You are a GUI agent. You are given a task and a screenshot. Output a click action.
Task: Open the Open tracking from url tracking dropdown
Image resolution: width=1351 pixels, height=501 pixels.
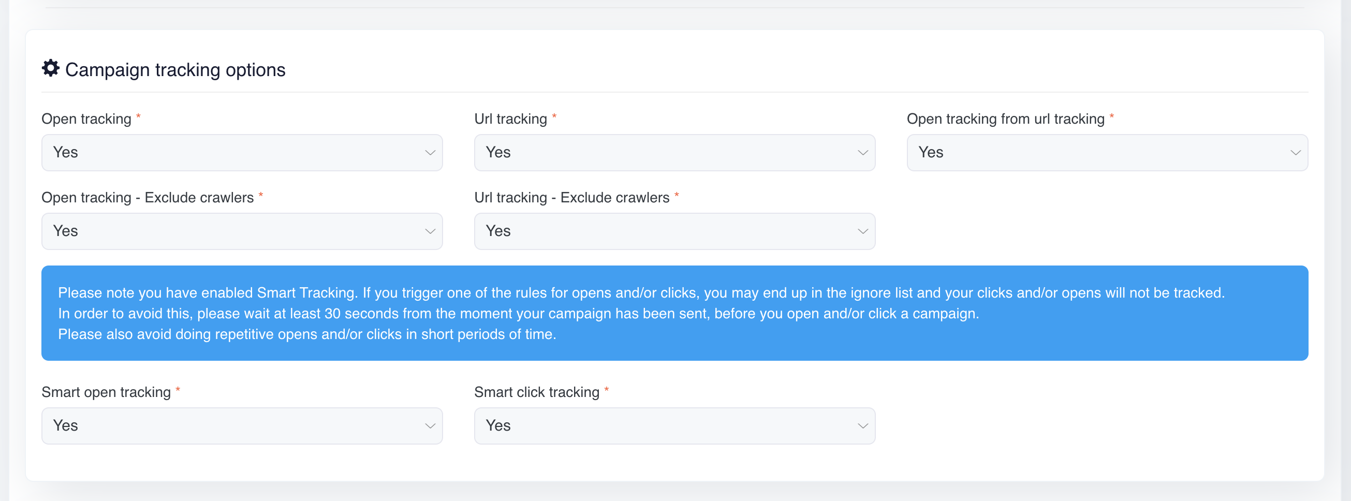pyautogui.click(x=1107, y=153)
